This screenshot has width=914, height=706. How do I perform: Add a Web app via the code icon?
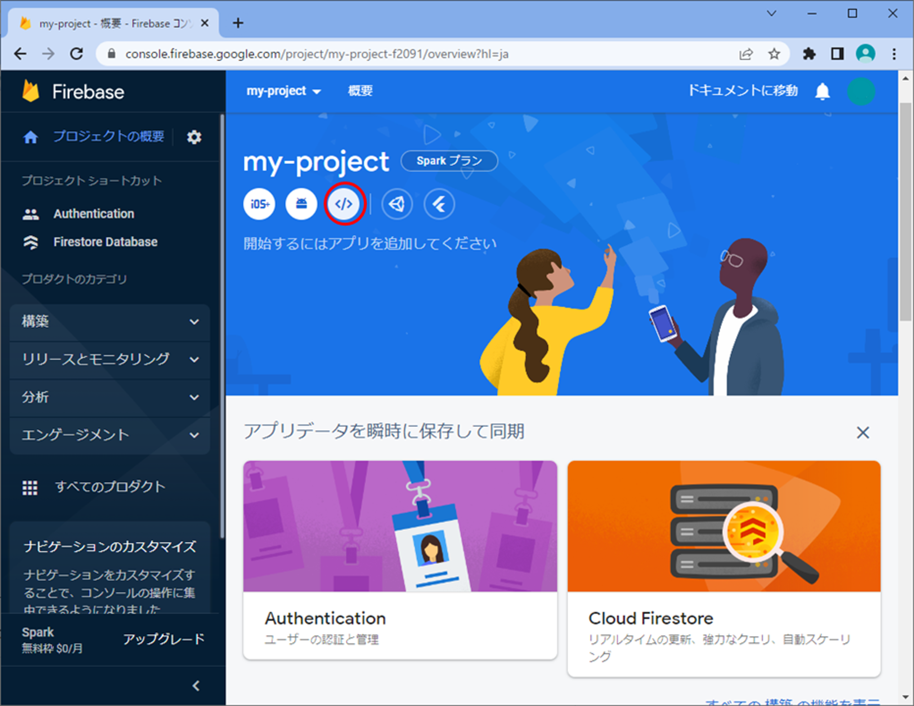click(x=344, y=204)
